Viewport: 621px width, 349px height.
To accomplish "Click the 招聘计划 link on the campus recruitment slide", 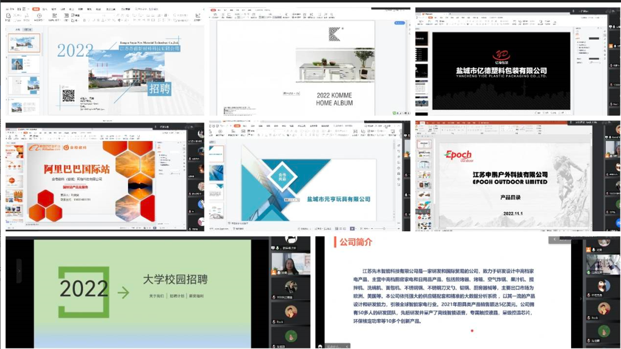I will coord(177,296).
